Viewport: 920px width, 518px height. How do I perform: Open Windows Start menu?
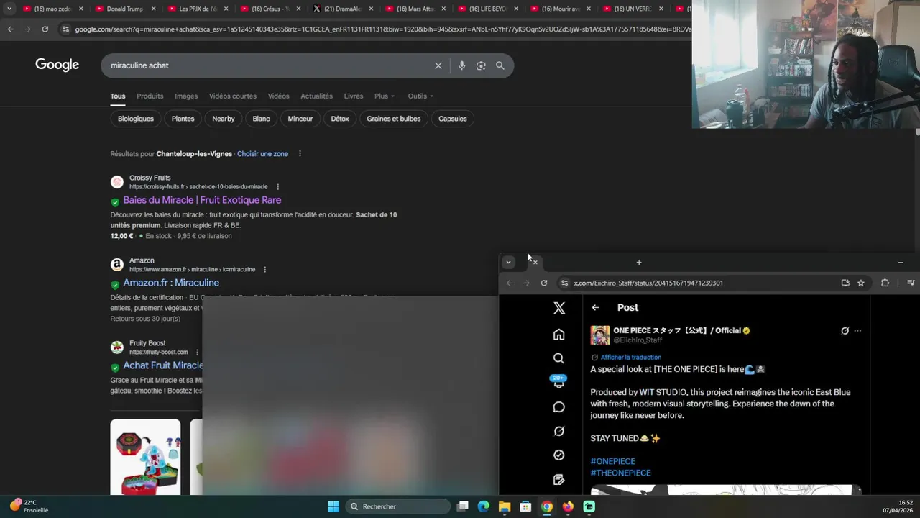pos(333,506)
